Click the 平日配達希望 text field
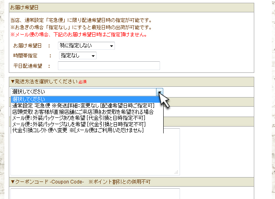 point(109,66)
